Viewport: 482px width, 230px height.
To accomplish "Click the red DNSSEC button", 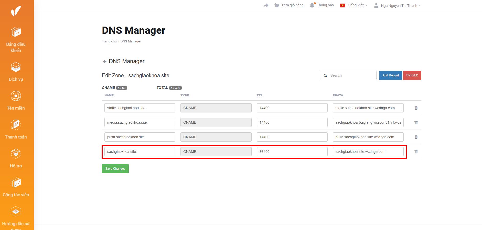I will click(x=412, y=75).
